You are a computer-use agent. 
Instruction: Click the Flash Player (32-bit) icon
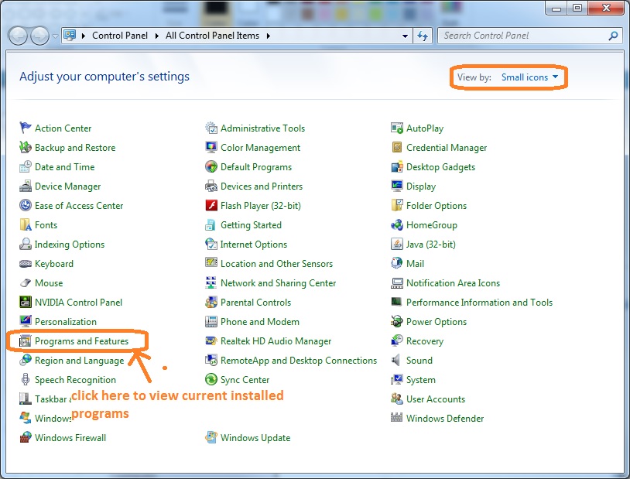point(211,206)
